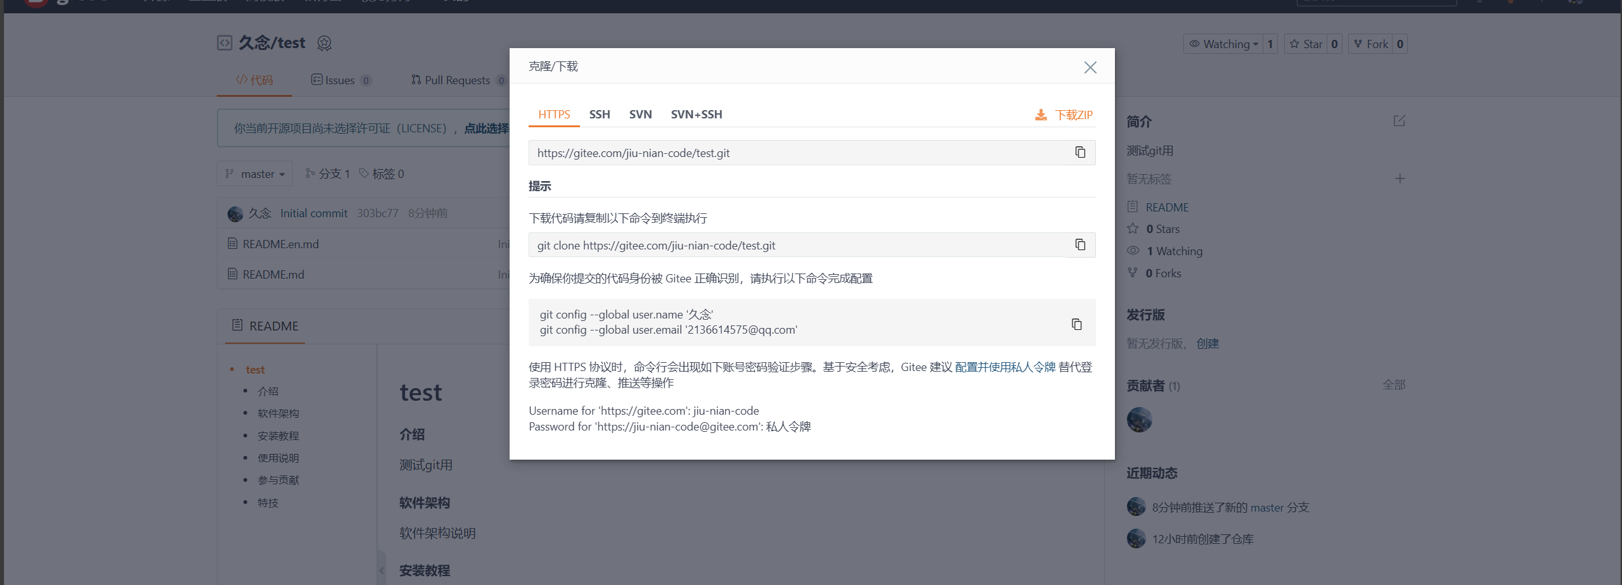Open the README.md file

coord(273,274)
